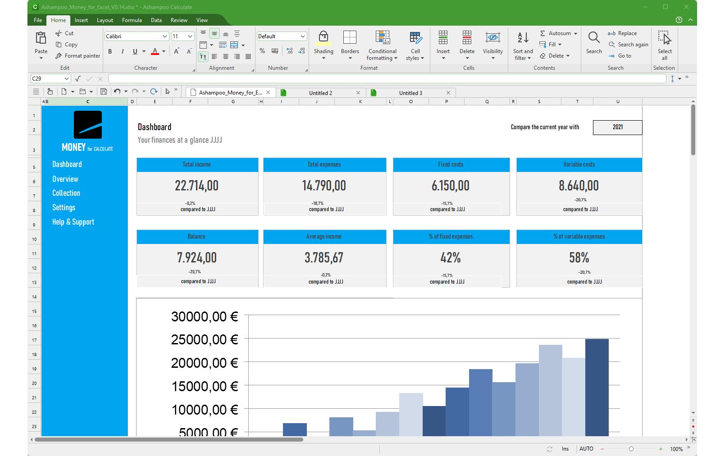Screen dimensions: 725x456
Task: Open Conditional formatting options
Action: [382, 39]
